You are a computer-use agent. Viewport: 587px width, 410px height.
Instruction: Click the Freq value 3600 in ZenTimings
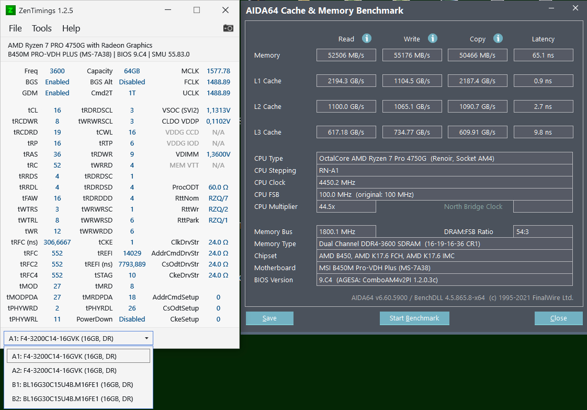point(57,71)
